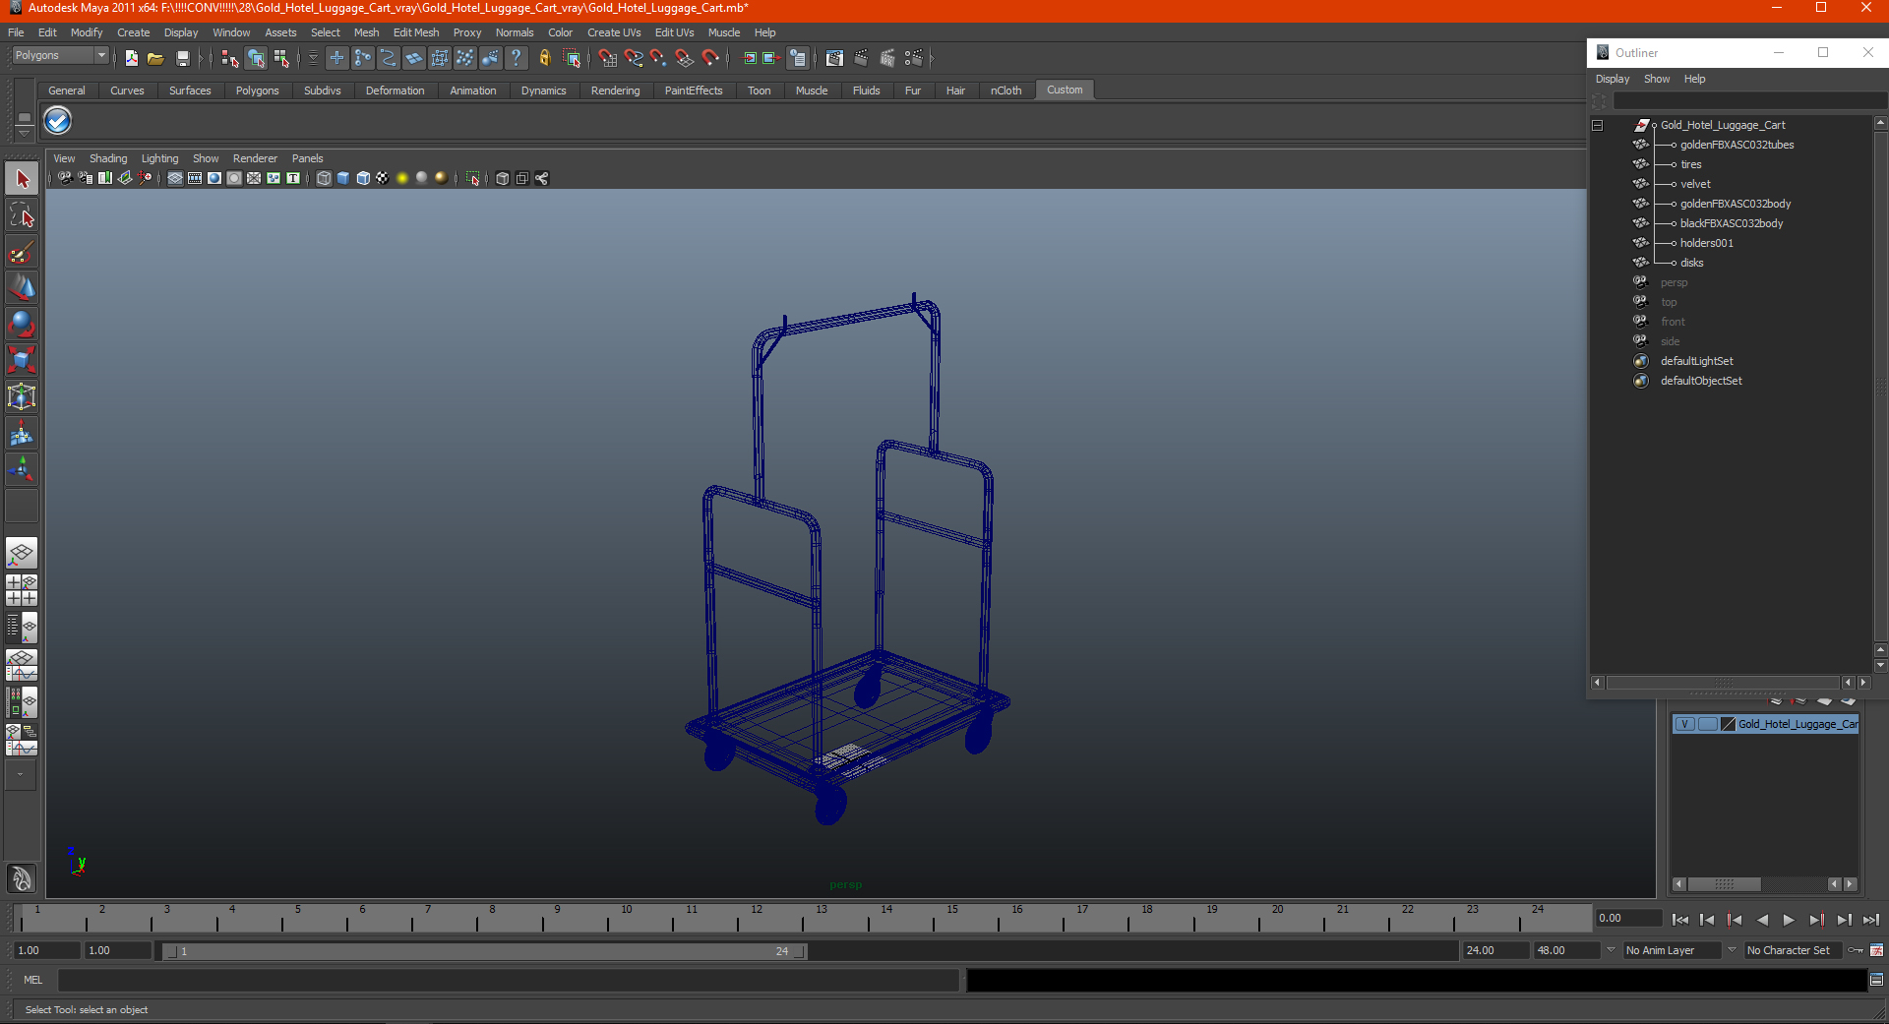Open selection mask dropdown on status line
Image resolution: width=1889 pixels, height=1024 pixels.
pos(313,59)
